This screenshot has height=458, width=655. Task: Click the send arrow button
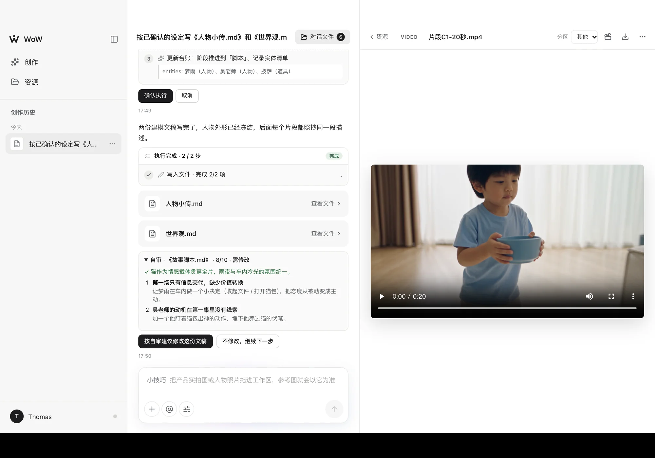click(334, 409)
